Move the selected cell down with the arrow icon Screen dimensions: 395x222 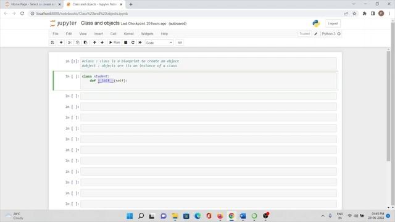(x=102, y=43)
